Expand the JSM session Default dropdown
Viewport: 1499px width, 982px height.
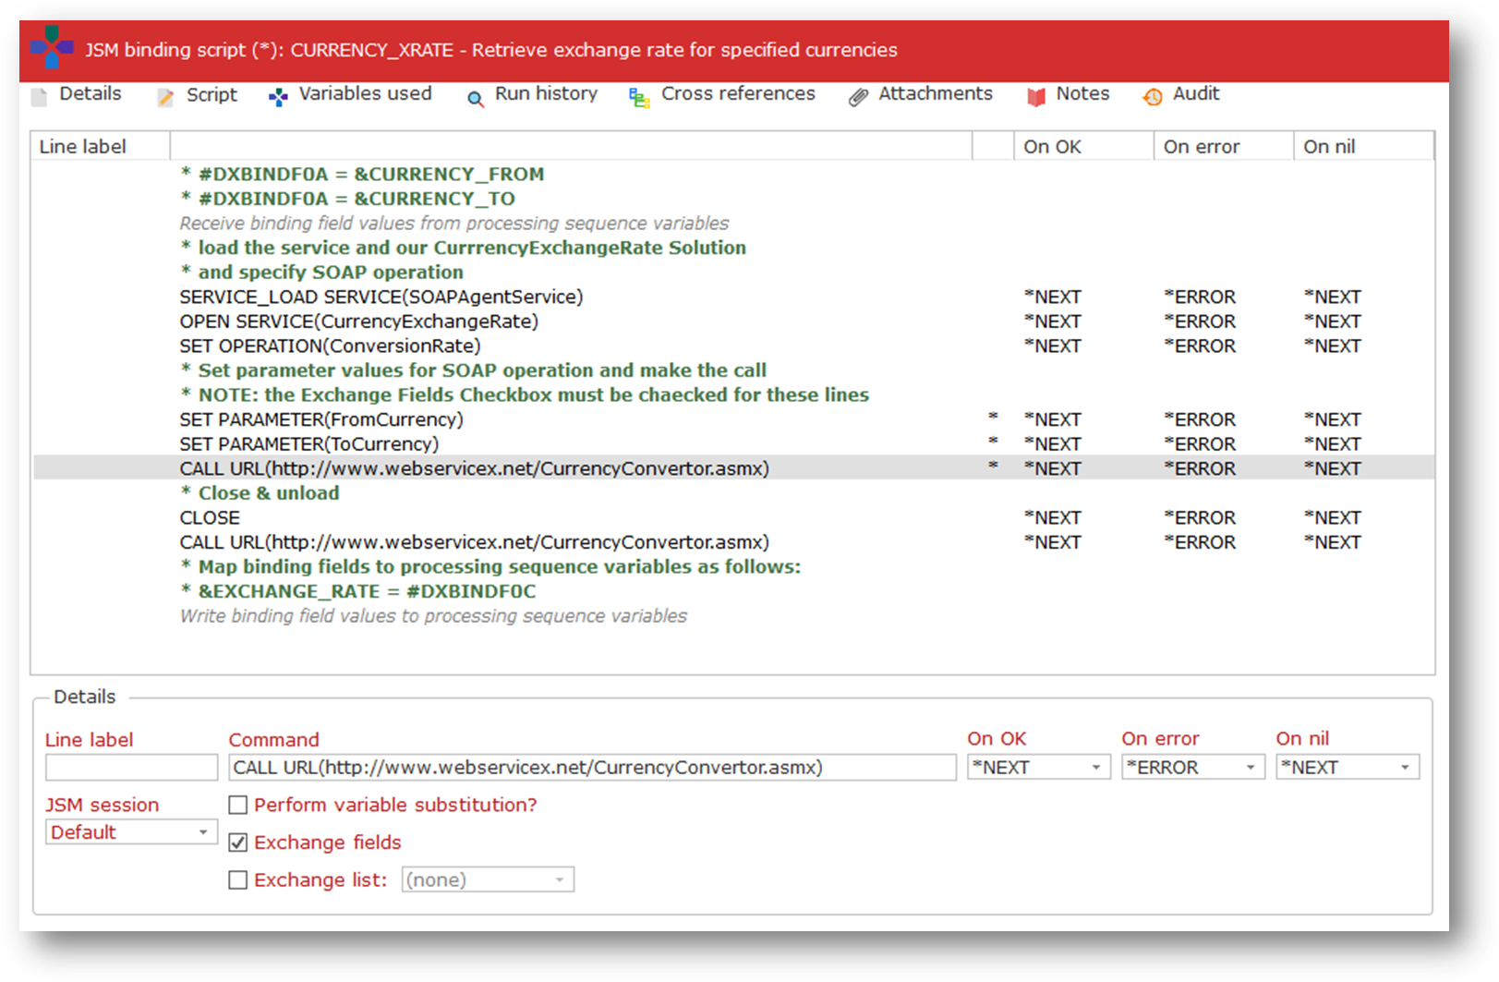pos(130,832)
